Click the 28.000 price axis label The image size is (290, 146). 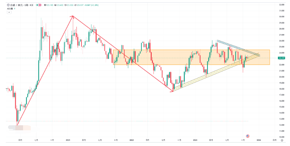(x=282, y=29)
